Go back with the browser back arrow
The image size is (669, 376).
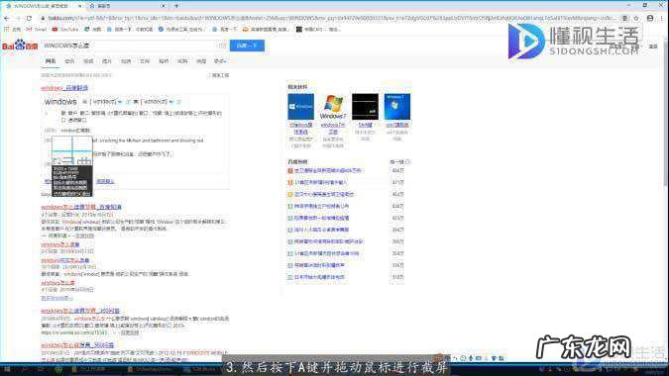pos(6,19)
